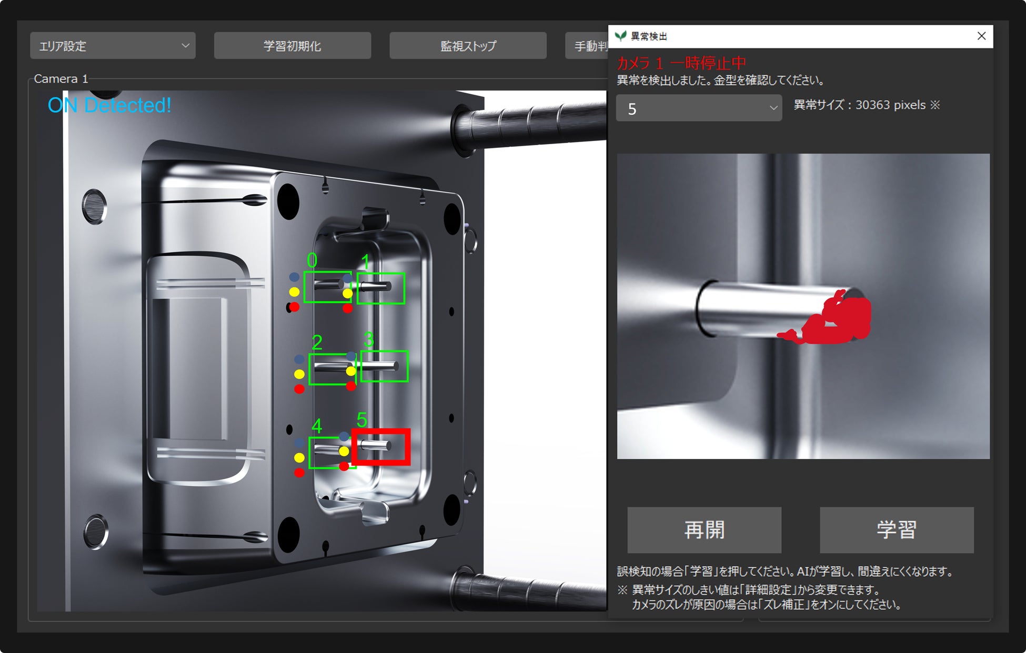The width and height of the screenshot is (1026, 653).
Task: Expand the anomaly area number dropdown showing 5
Action: click(x=698, y=108)
